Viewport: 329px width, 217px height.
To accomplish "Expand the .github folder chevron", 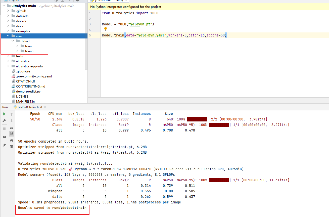I will tap(8, 11).
